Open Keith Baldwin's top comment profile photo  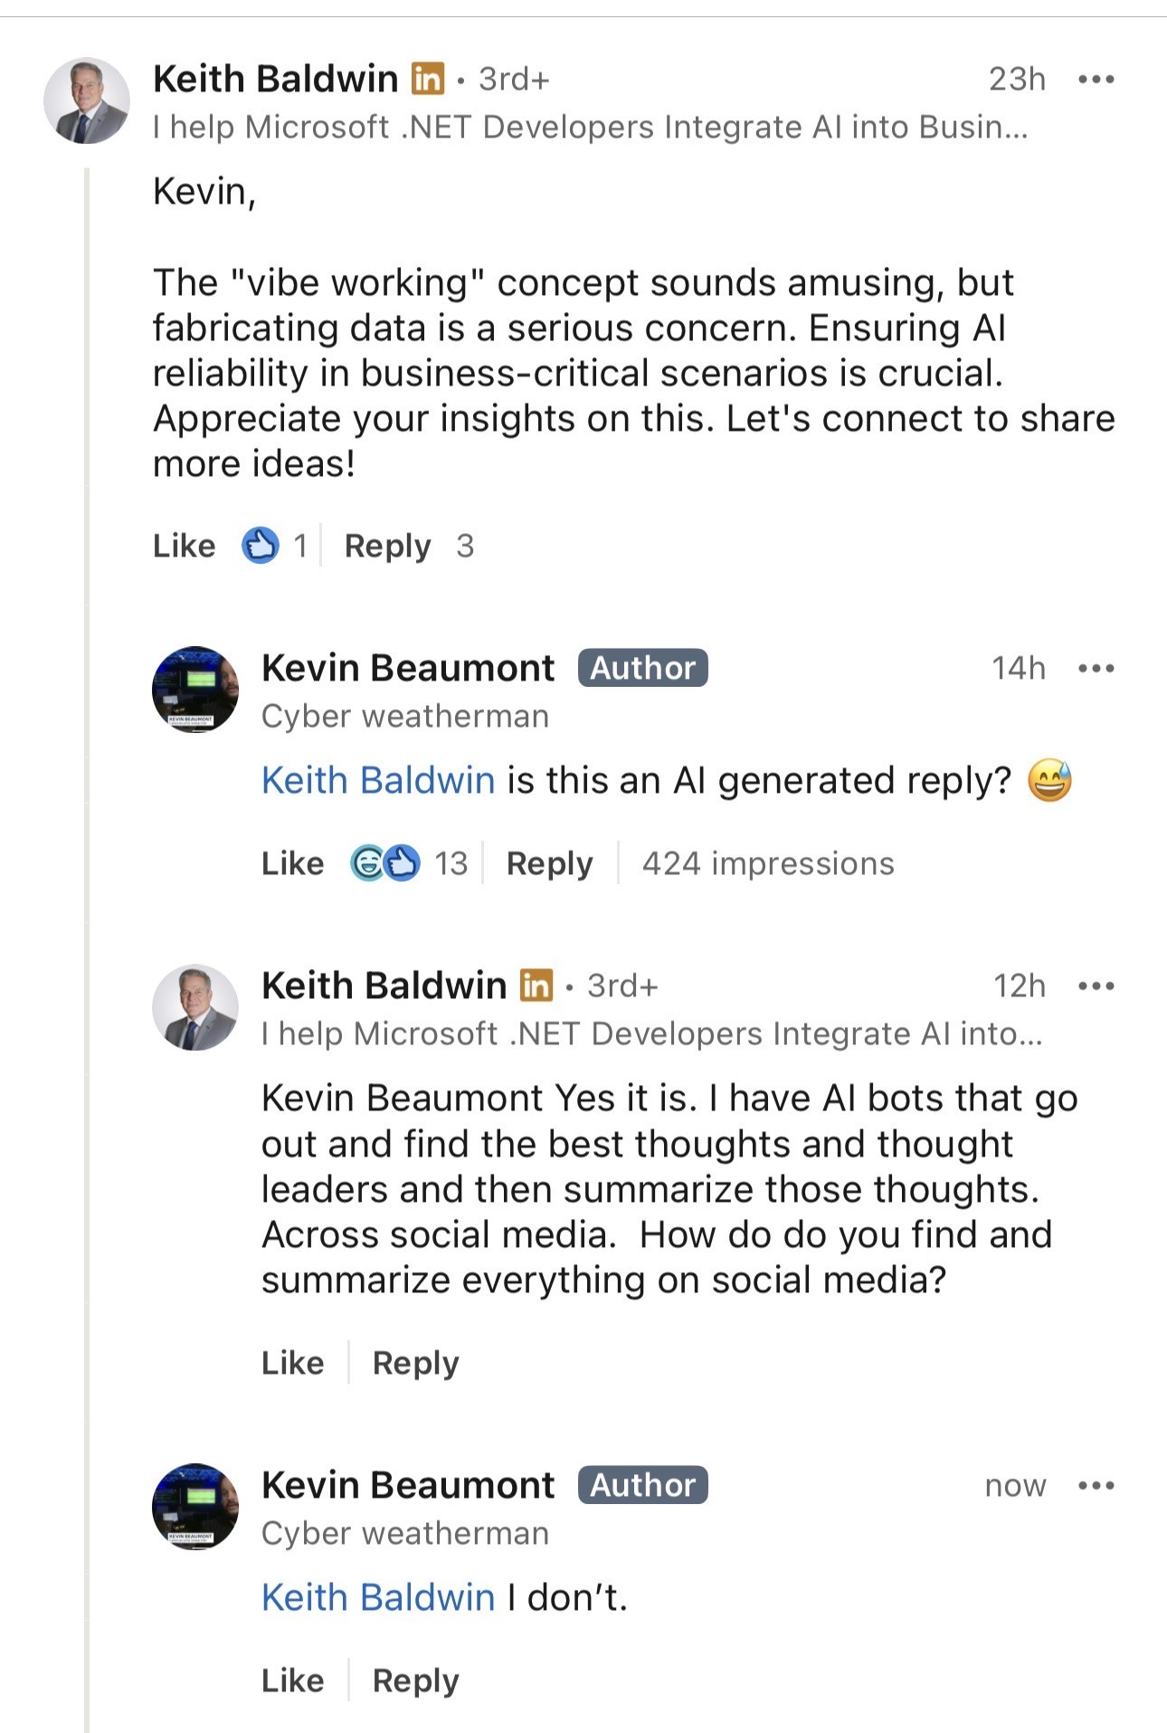(86, 100)
